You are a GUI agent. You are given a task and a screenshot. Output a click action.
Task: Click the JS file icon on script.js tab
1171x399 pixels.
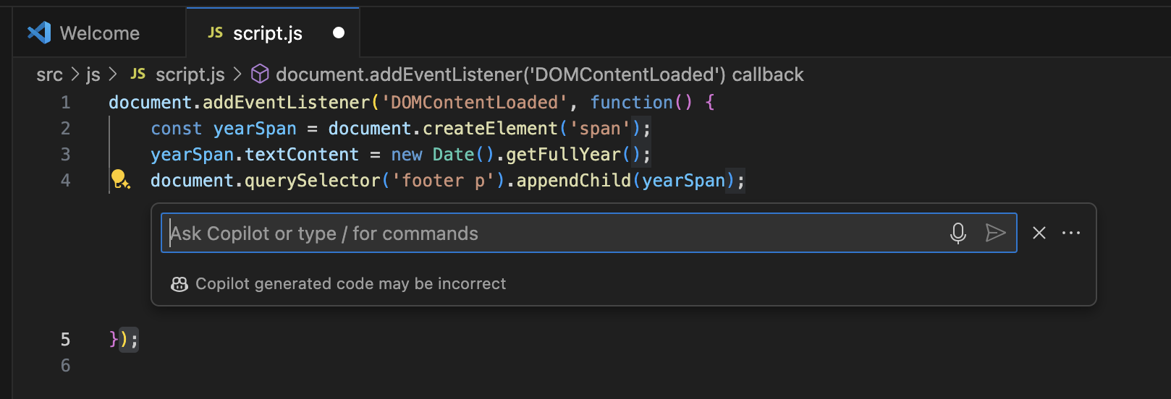point(215,33)
